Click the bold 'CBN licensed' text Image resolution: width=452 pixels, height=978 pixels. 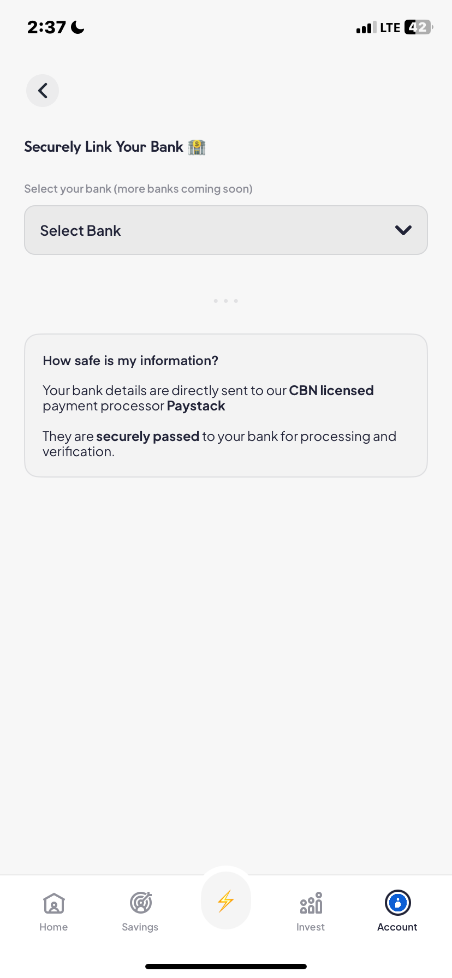[x=331, y=391]
